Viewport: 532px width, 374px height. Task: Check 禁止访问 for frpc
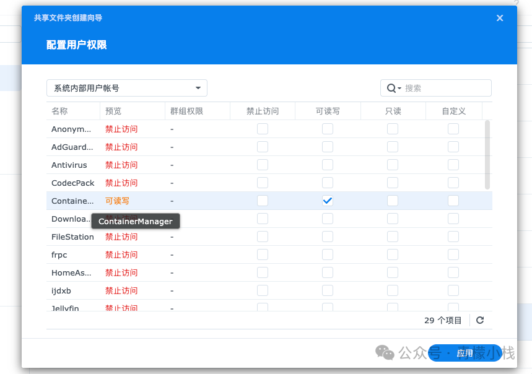click(x=263, y=254)
